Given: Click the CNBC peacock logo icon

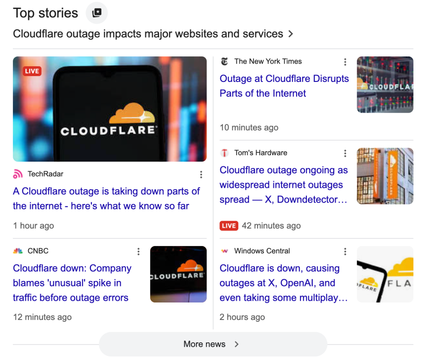Looking at the screenshot, I should (x=18, y=251).
